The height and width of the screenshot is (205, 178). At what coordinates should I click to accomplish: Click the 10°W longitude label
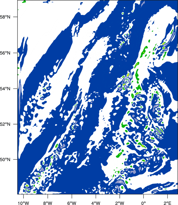pos(24,203)
